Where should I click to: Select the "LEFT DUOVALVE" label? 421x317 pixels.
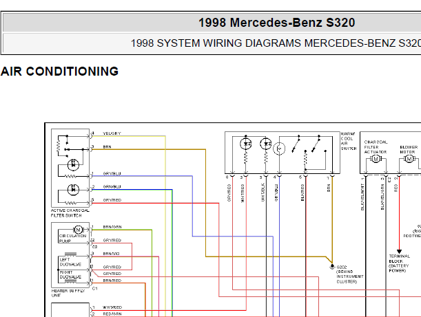[70, 262]
